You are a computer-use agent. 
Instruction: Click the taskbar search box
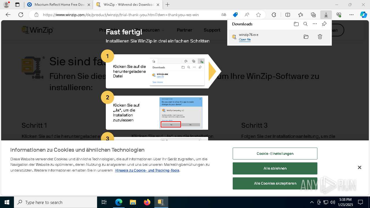55,202
